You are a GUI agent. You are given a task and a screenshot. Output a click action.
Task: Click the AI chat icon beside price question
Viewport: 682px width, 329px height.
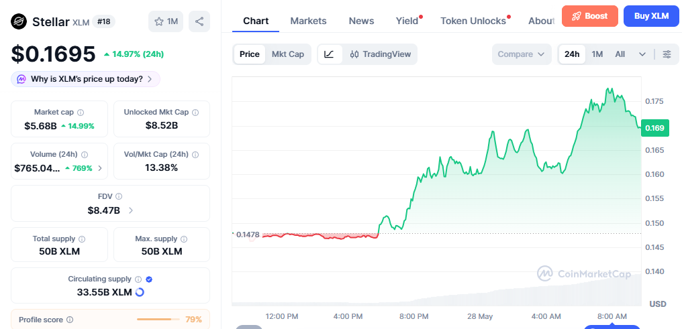coord(21,79)
